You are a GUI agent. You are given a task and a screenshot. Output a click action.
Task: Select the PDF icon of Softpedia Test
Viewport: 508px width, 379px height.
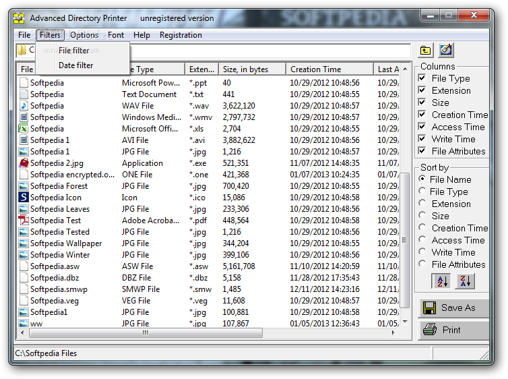(x=24, y=220)
